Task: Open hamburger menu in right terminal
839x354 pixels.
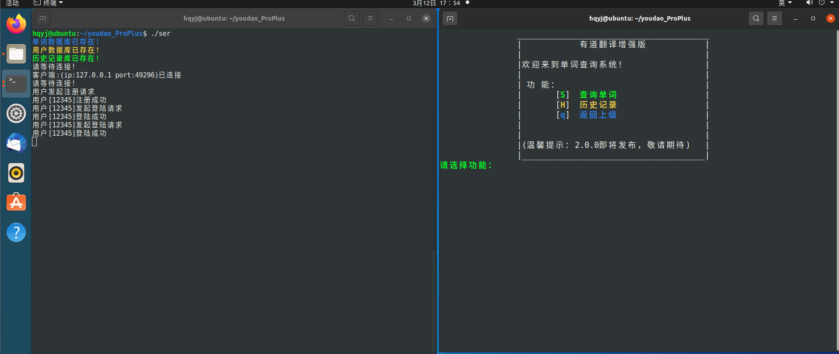Action: (775, 18)
